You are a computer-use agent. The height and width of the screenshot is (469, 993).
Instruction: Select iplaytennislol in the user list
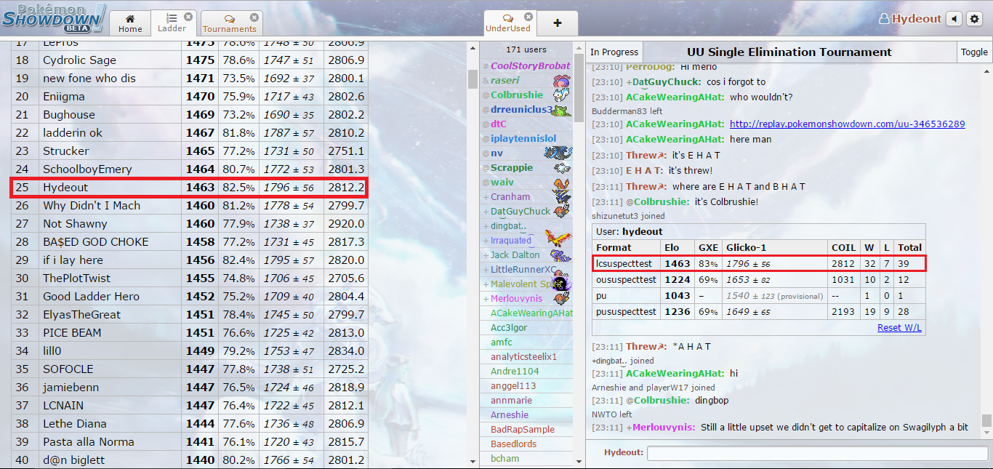[x=526, y=139]
